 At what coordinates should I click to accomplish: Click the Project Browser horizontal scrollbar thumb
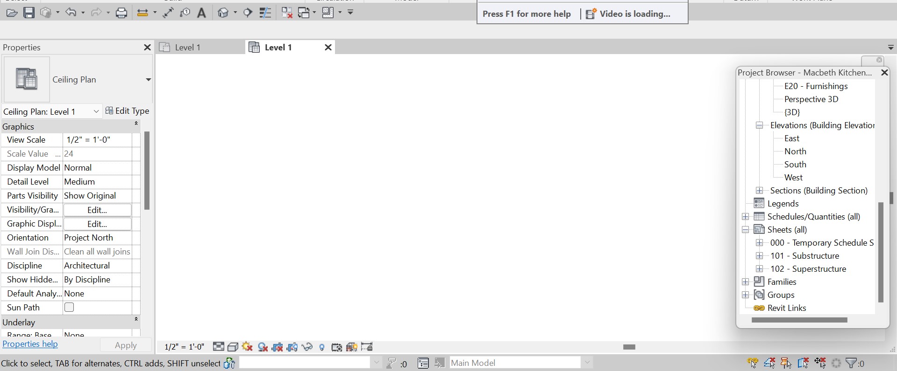coord(799,320)
